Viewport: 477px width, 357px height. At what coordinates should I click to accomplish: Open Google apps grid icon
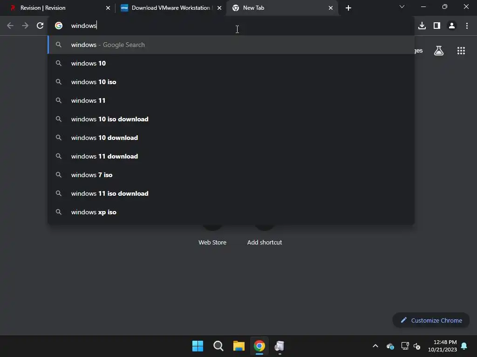click(x=461, y=51)
